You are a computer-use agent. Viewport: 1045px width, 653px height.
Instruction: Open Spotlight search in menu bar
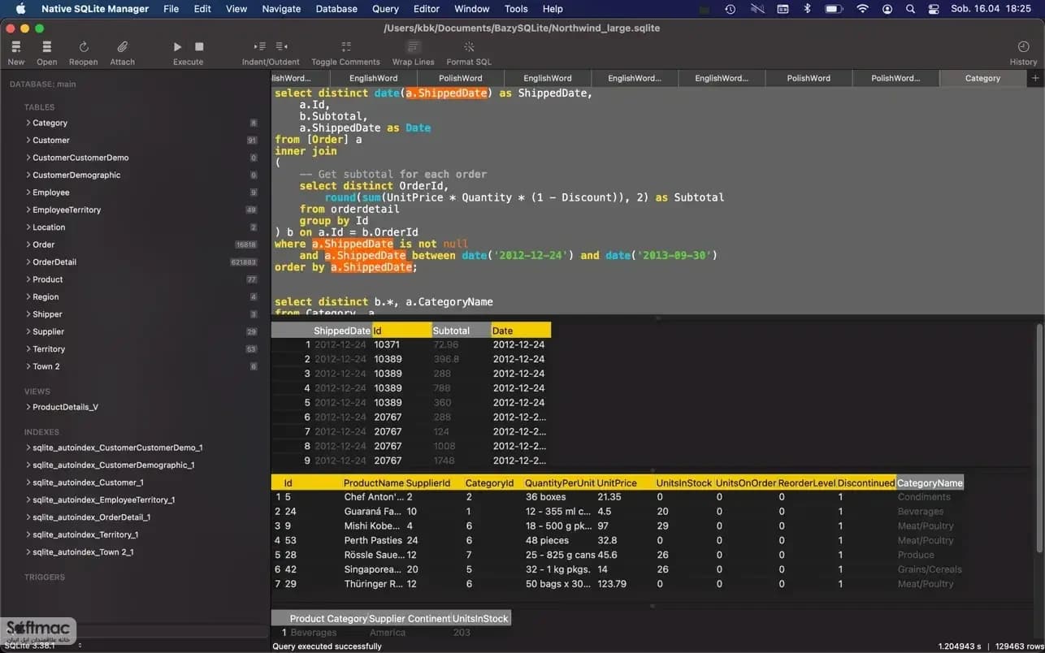pos(910,9)
